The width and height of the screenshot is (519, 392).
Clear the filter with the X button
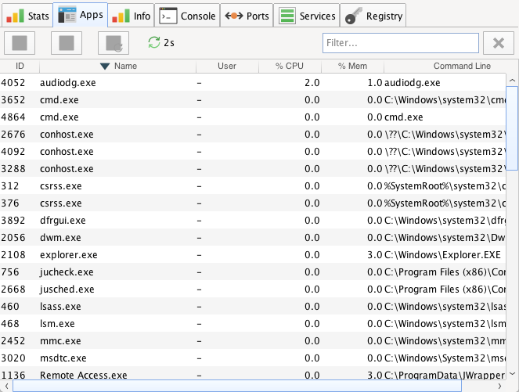click(499, 43)
